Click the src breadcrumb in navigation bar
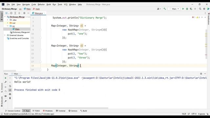This screenshot has height=118, width=210. (x=20, y=9)
